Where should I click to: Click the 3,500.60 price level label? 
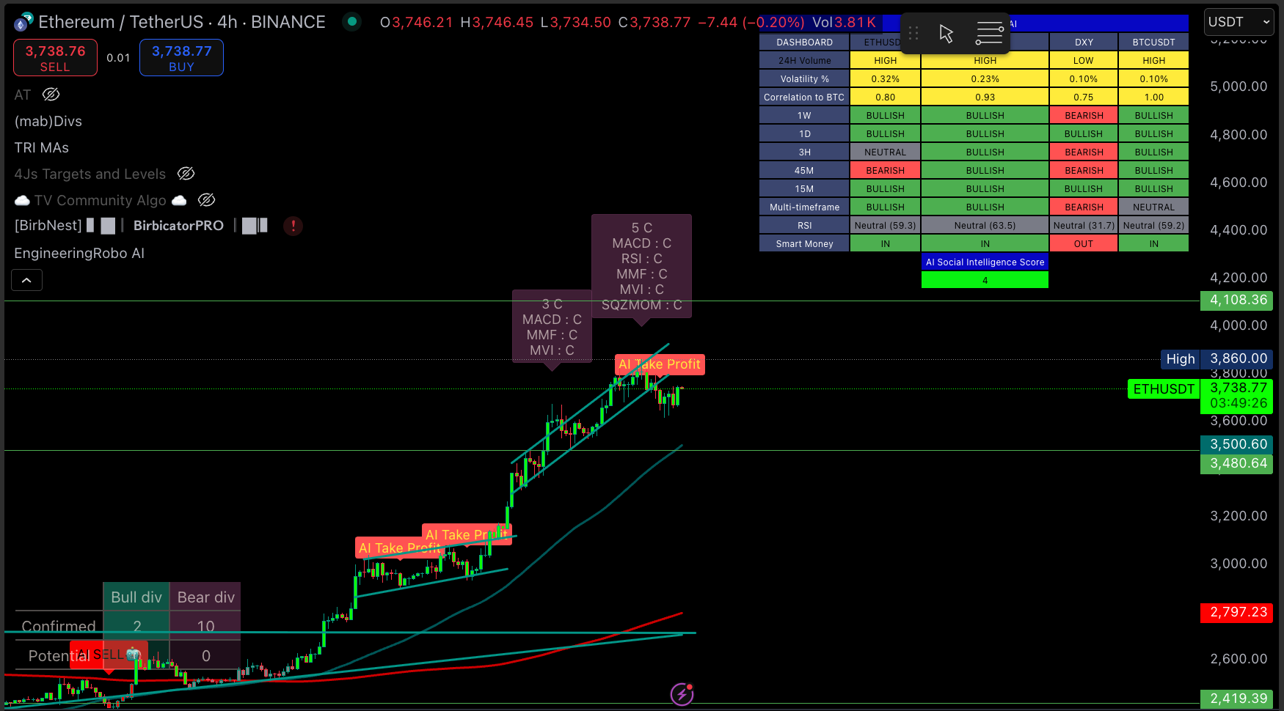tap(1237, 444)
